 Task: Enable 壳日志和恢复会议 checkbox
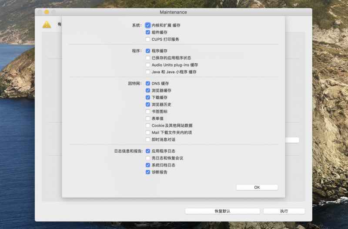coord(148,158)
